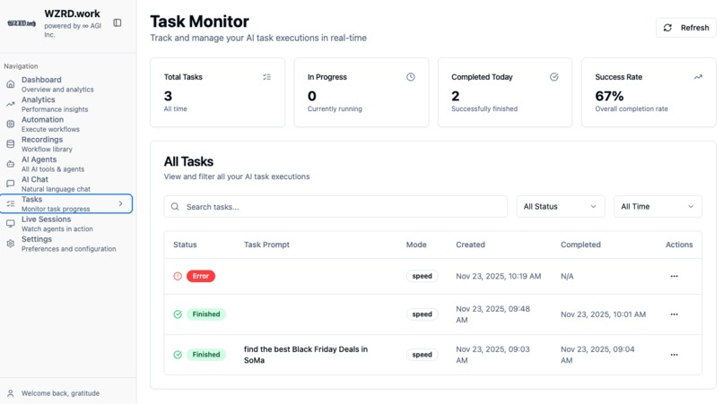Open actions menu for task completed 10:01 AM

pos(675,314)
